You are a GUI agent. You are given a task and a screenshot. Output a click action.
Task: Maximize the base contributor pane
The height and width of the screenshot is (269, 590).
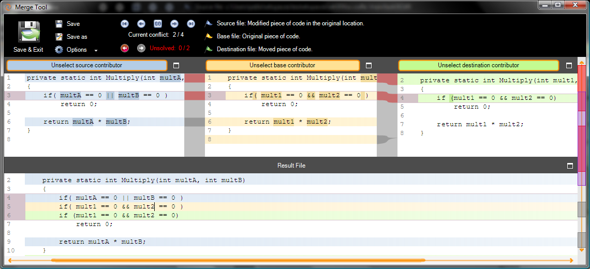pyautogui.click(x=368, y=66)
